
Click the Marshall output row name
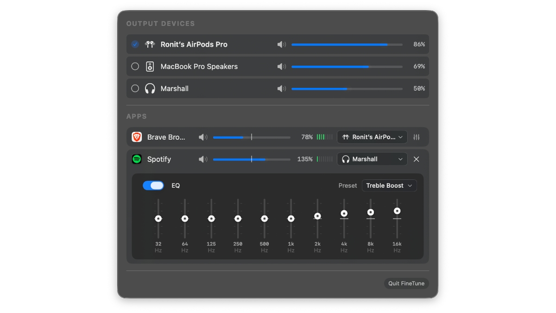174,89
